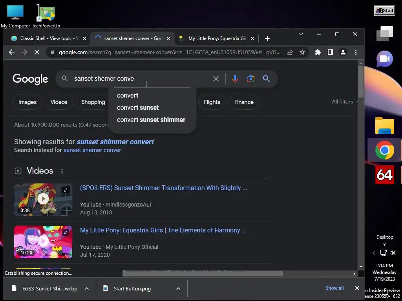Viewport: 402px width, 301px height.
Task: Open the Chrome three-dot menu
Action: 356,52
